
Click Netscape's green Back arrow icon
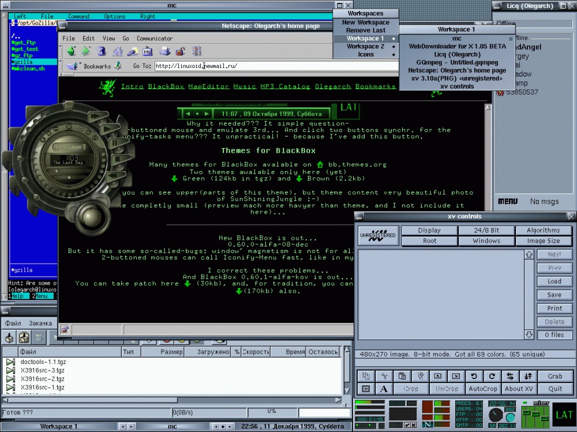pos(71,51)
